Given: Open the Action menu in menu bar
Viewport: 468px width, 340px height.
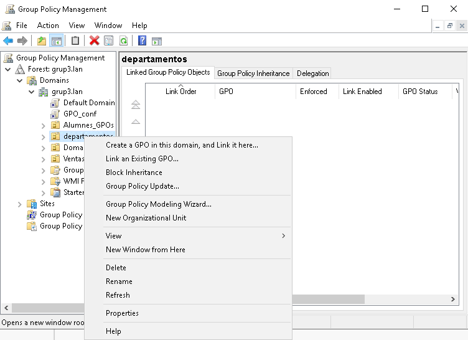Looking at the screenshot, I should click(48, 26).
